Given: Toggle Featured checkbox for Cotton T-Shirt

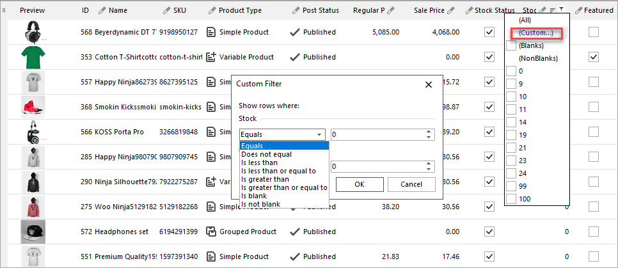Looking at the screenshot, I should point(594,57).
